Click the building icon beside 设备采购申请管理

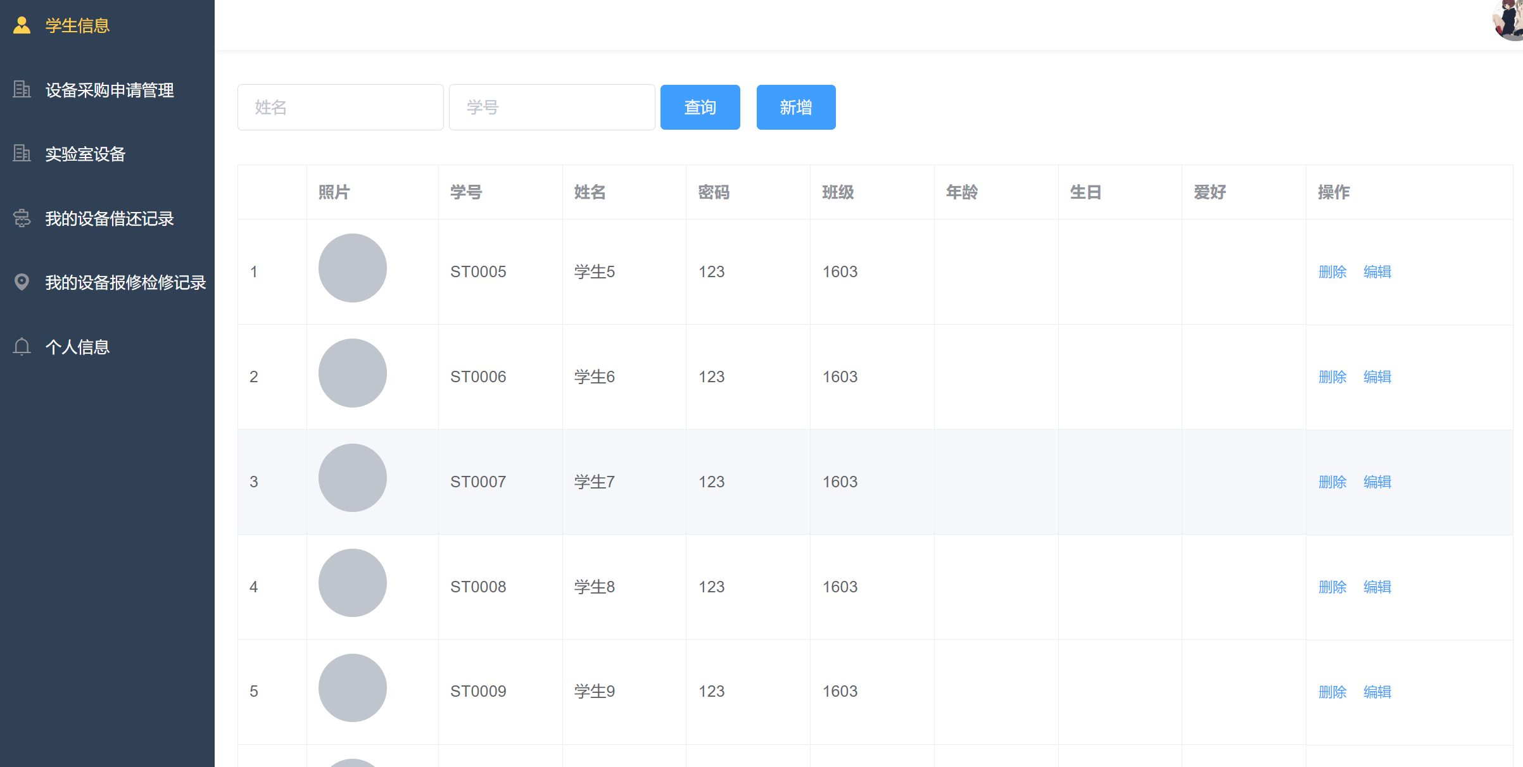pos(22,90)
